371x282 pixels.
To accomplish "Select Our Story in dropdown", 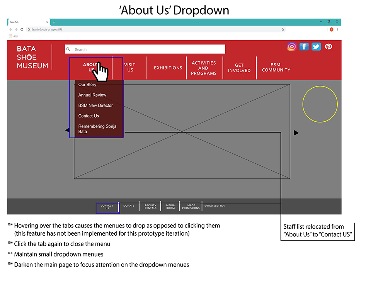I will [x=87, y=85].
